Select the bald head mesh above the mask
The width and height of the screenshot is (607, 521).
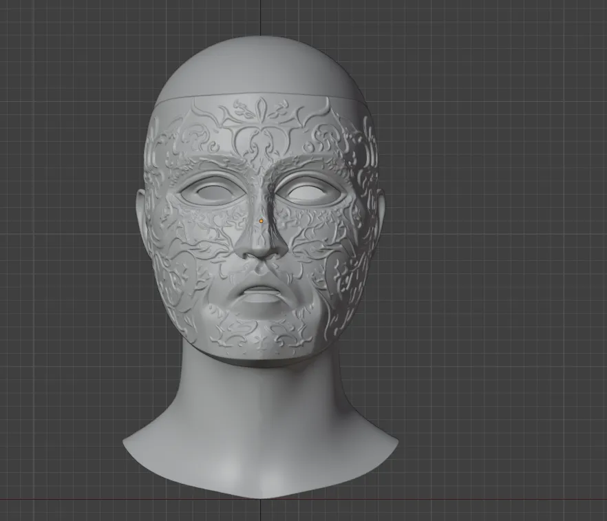click(x=260, y=70)
